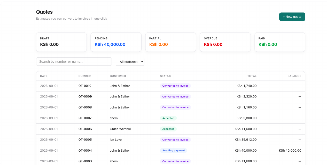Click the Accepted badge on QT-0007
The image size is (327, 165).
[x=168, y=118]
